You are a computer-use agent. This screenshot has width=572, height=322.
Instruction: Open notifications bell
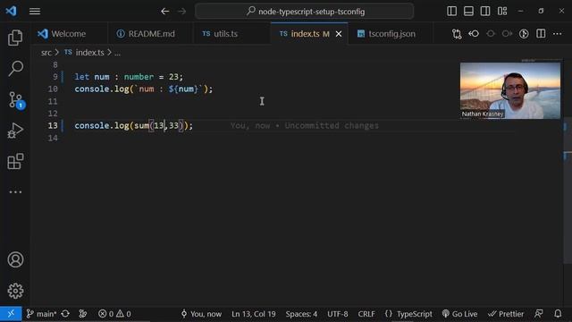pos(558,314)
